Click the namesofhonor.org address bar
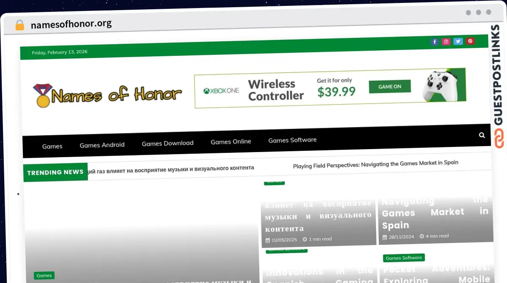This screenshot has width=507, height=283. (x=71, y=24)
